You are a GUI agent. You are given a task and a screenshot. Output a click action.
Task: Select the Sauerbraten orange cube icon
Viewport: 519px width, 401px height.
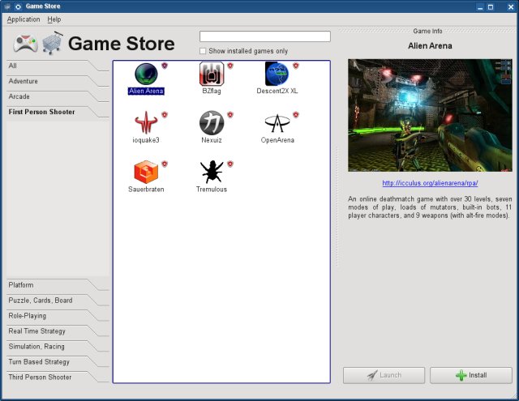[x=146, y=172]
